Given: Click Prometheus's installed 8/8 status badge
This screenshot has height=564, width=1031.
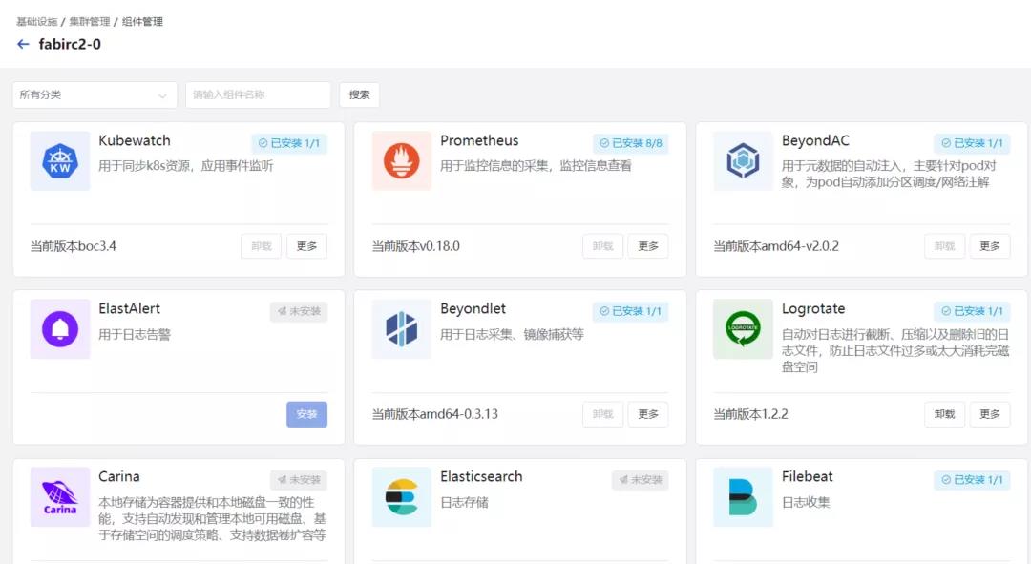Looking at the screenshot, I should [631, 143].
